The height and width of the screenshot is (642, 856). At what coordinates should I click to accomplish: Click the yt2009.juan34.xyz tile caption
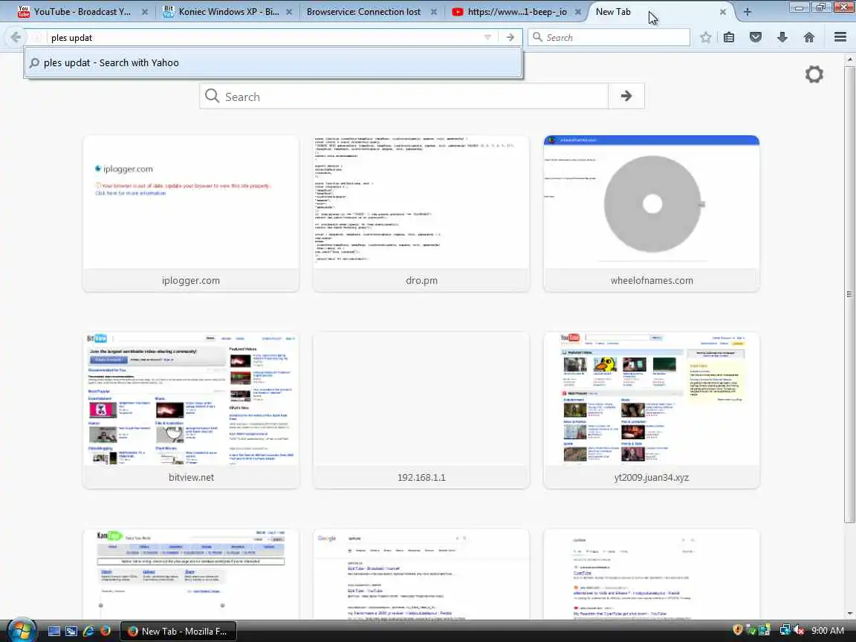(651, 477)
